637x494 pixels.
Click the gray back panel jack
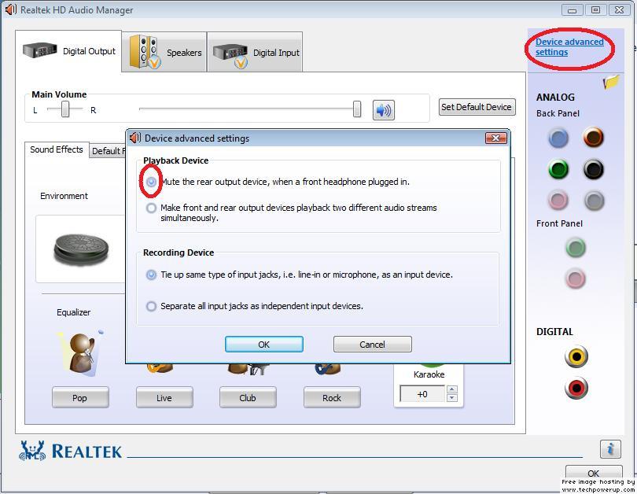coord(594,201)
